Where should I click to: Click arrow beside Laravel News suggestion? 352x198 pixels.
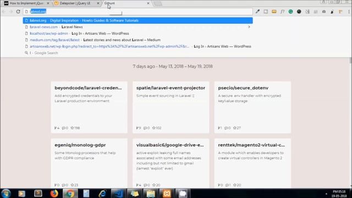[249, 27]
